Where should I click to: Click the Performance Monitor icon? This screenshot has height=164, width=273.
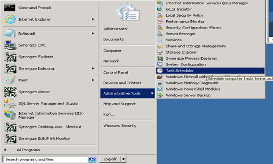pos(160,22)
